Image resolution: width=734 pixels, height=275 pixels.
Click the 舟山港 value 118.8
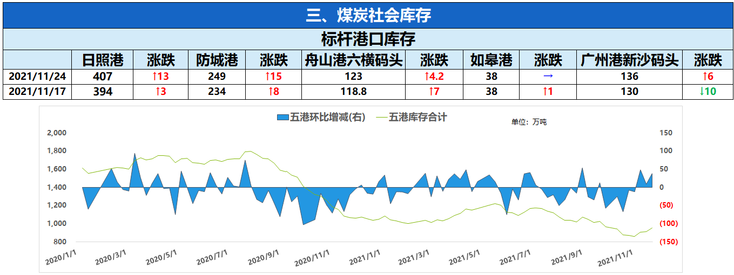[x=354, y=92]
